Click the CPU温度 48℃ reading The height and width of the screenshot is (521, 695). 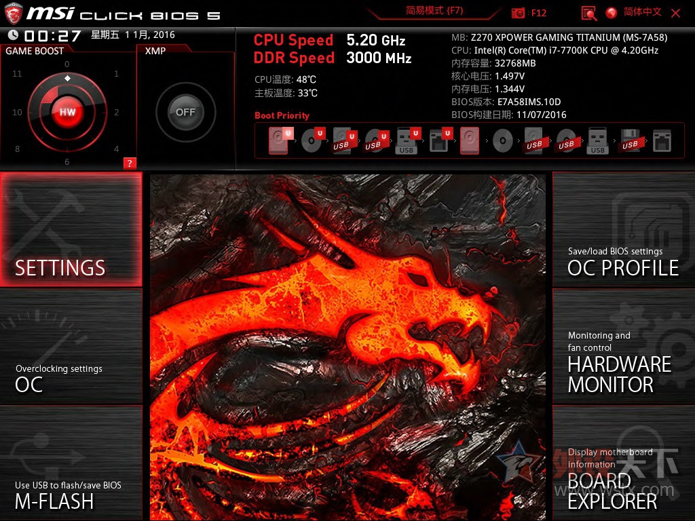pos(286,80)
